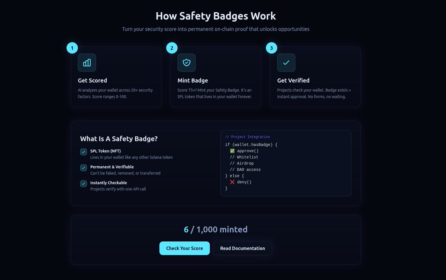Click the shield icon in Mint Badge card
The height and width of the screenshot is (280, 446).
click(x=187, y=62)
